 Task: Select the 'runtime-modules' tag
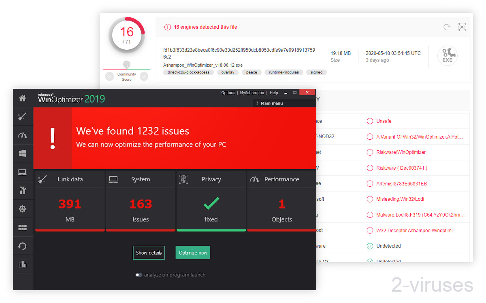[x=284, y=72]
